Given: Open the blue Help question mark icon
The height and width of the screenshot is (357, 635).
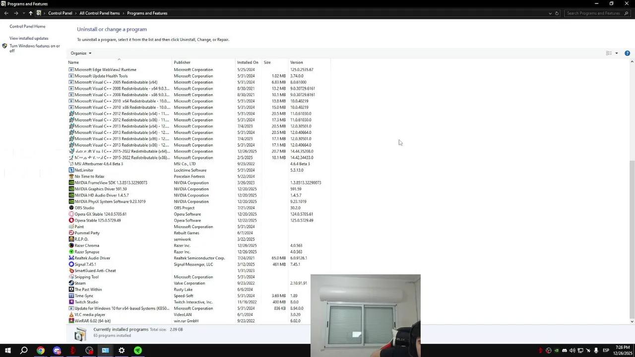Looking at the screenshot, I should 627,53.
